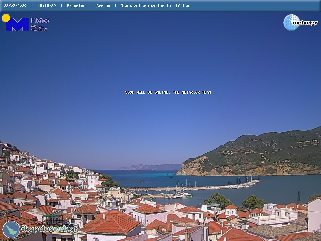Click the 'Skopelosweb.gr' watermark text
This screenshot has height=241, width=321.
49,229
